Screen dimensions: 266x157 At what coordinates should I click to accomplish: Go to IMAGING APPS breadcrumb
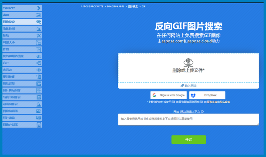[x=116, y=6]
